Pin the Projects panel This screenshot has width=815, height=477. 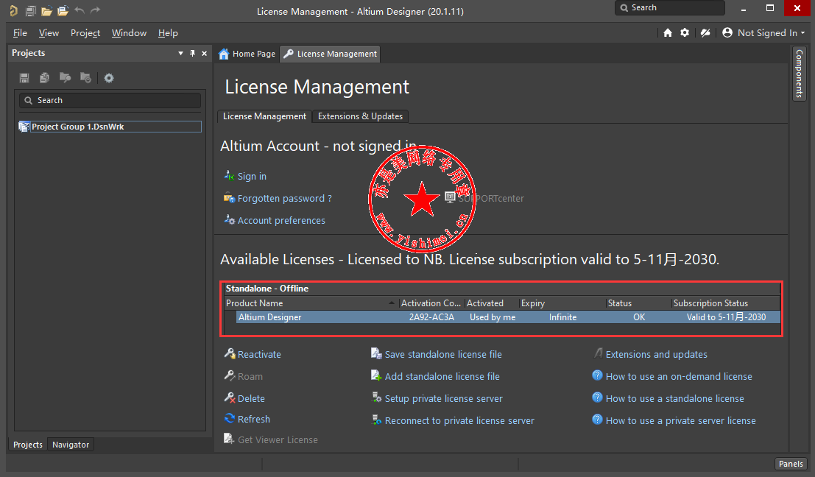click(x=192, y=53)
